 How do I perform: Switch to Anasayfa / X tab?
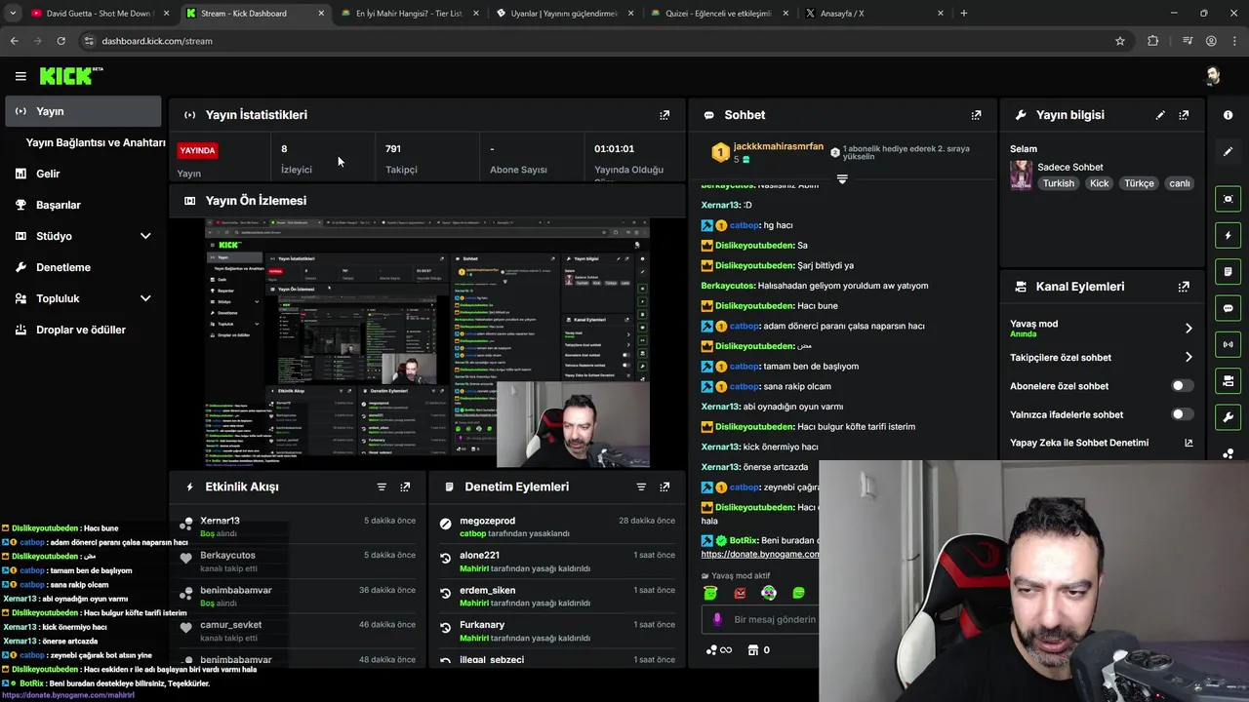tap(873, 14)
